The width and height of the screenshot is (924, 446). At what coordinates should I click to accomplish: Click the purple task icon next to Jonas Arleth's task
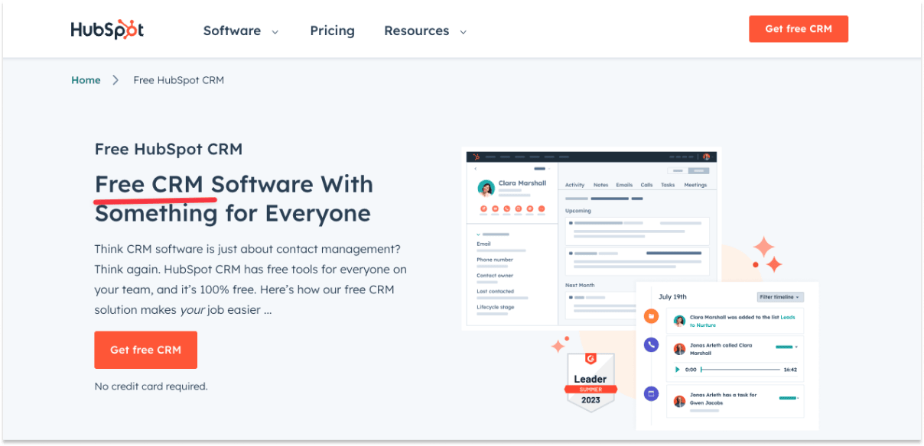coord(651,393)
